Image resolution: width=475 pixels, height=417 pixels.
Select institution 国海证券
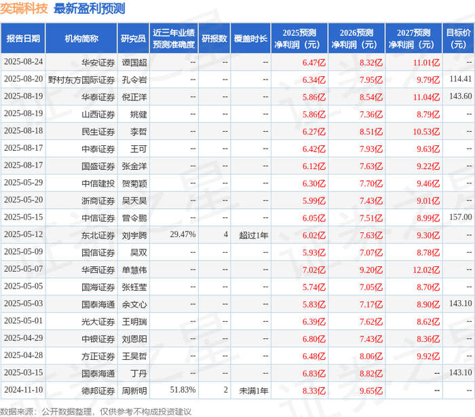[98, 287]
